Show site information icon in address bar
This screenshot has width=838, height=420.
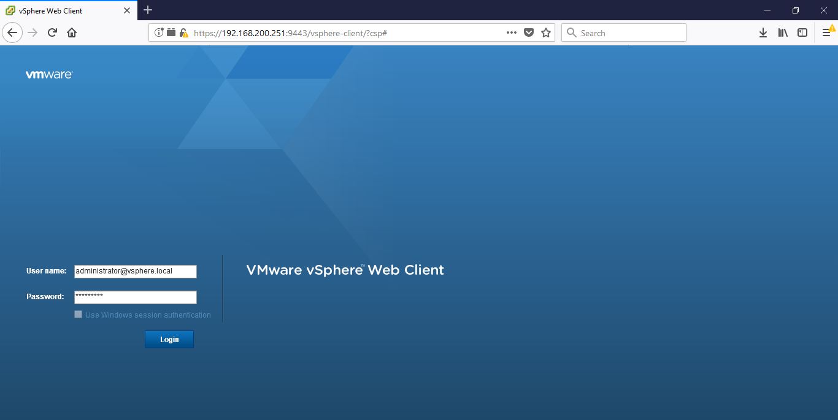[159, 33]
